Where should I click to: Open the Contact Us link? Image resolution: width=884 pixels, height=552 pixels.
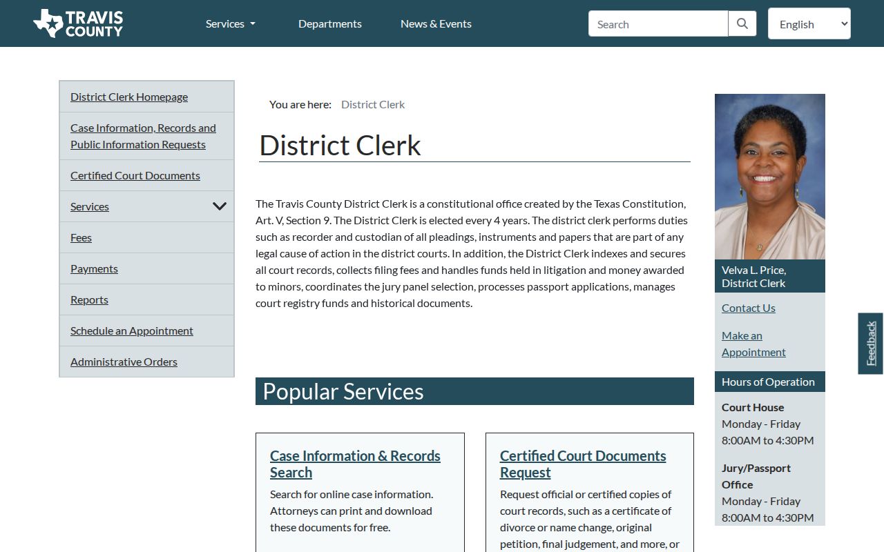tap(749, 308)
